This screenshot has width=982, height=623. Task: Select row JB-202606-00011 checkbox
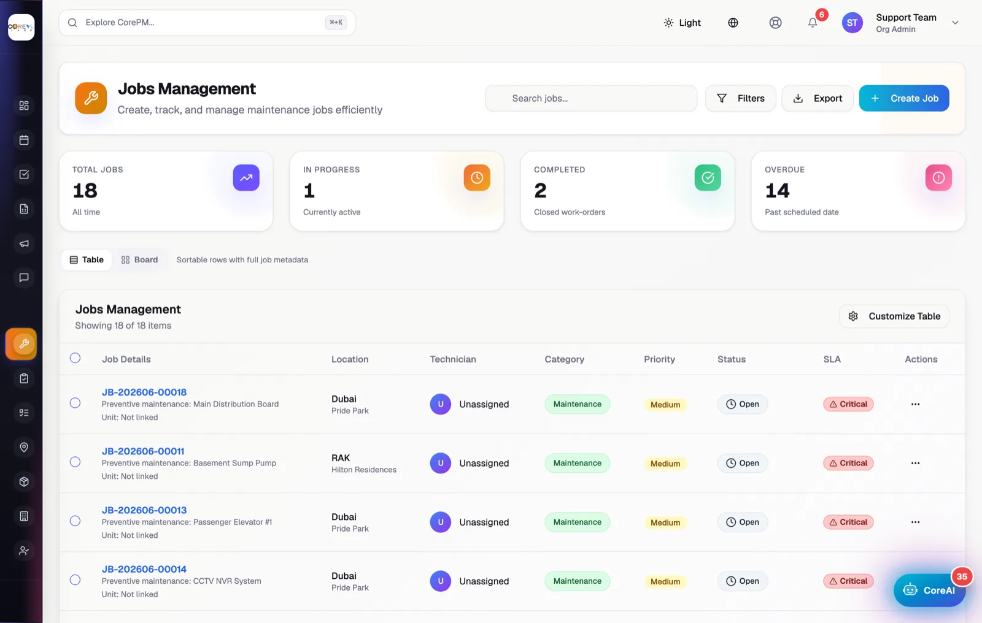pyautogui.click(x=75, y=462)
